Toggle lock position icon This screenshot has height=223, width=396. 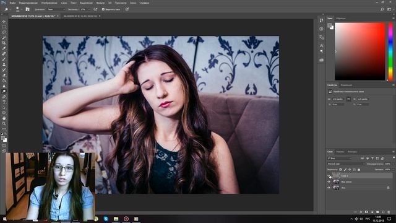pyautogui.click(x=350, y=169)
